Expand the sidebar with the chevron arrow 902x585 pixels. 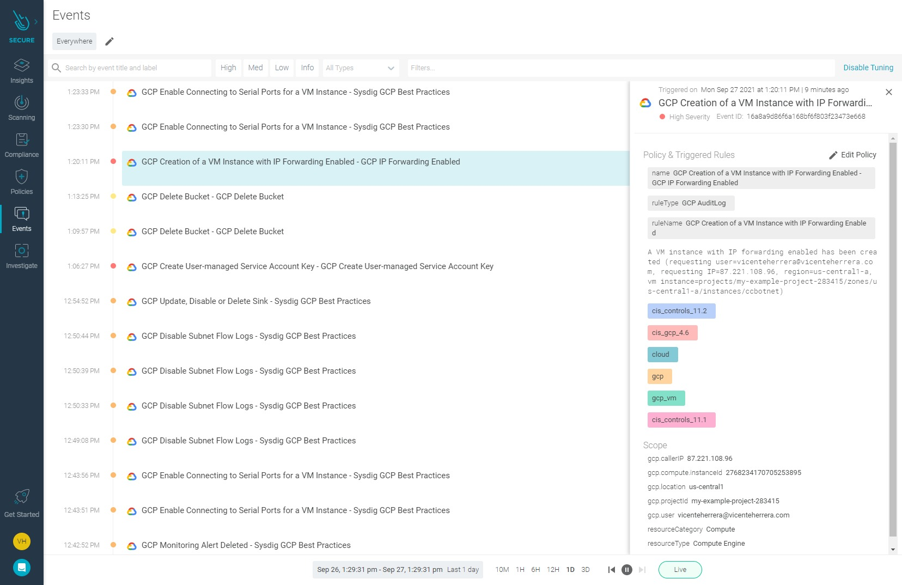[x=36, y=22]
